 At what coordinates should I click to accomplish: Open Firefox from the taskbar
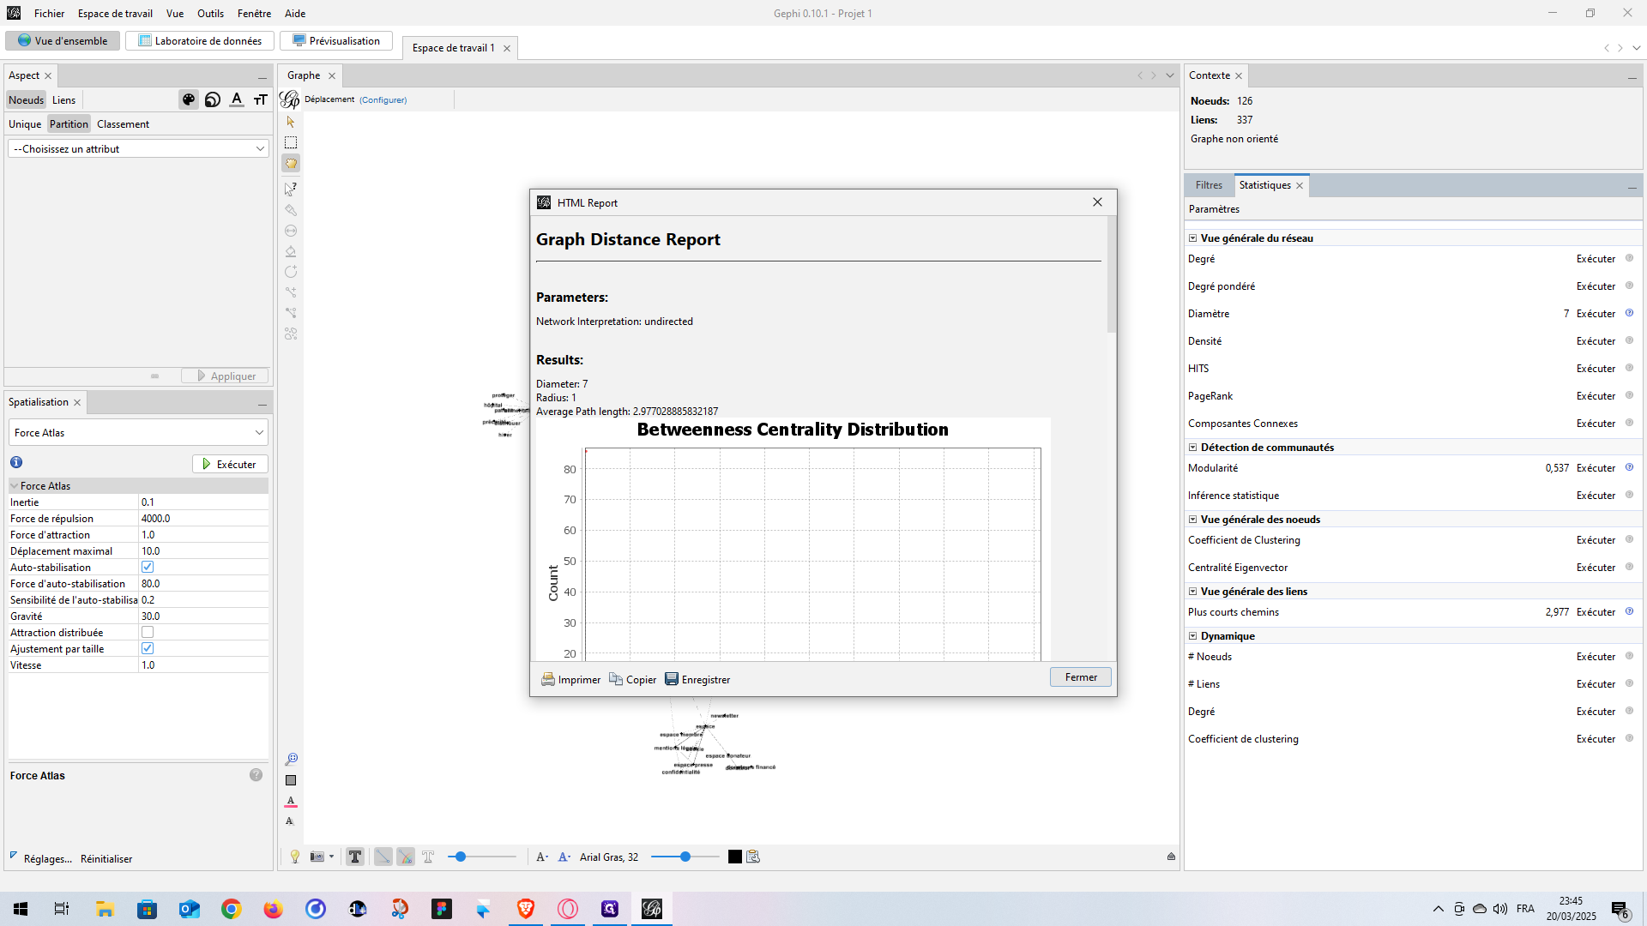pos(273,909)
